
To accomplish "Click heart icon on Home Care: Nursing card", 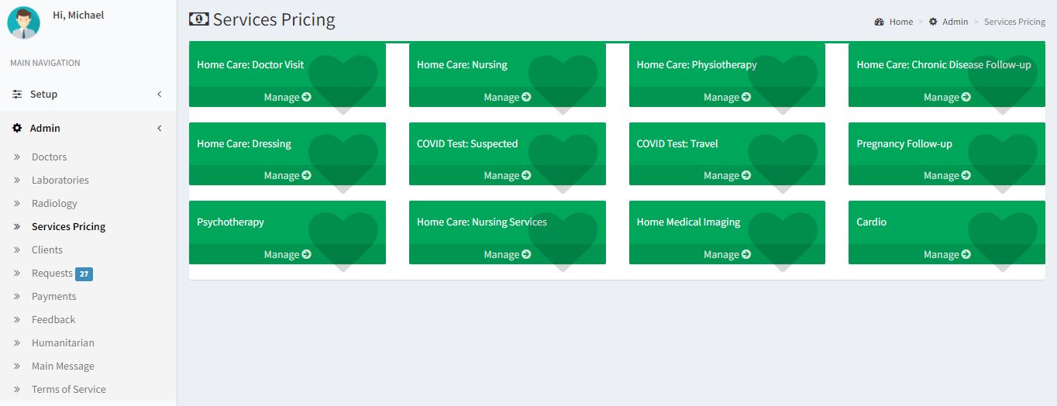I will (563, 84).
